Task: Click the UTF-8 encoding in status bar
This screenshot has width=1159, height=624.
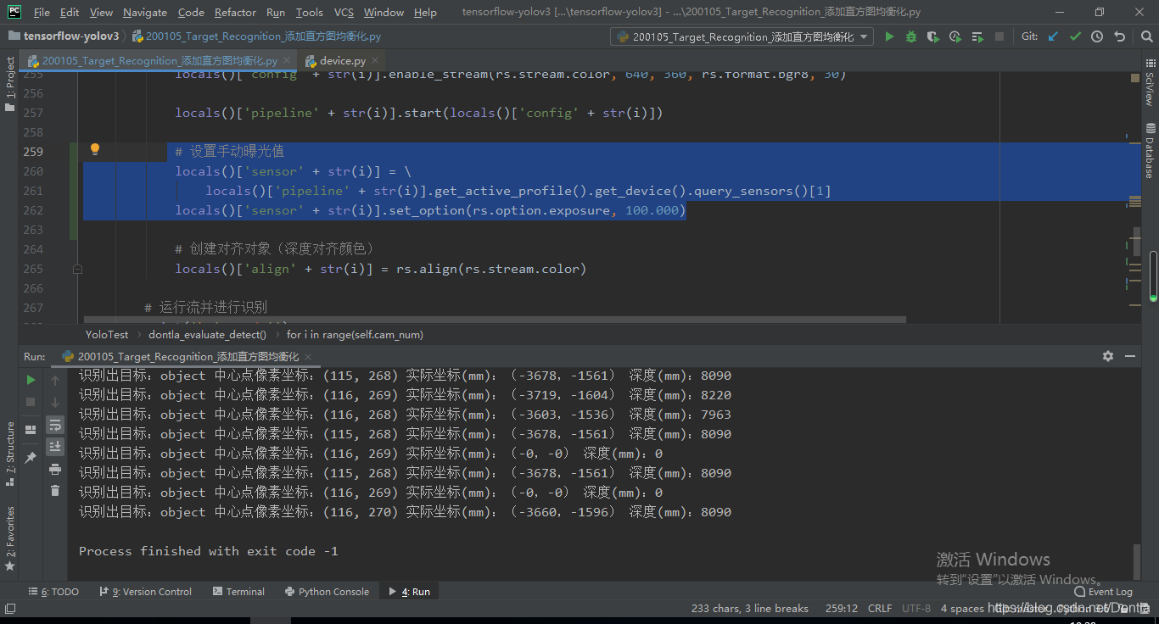Action: tap(915, 608)
